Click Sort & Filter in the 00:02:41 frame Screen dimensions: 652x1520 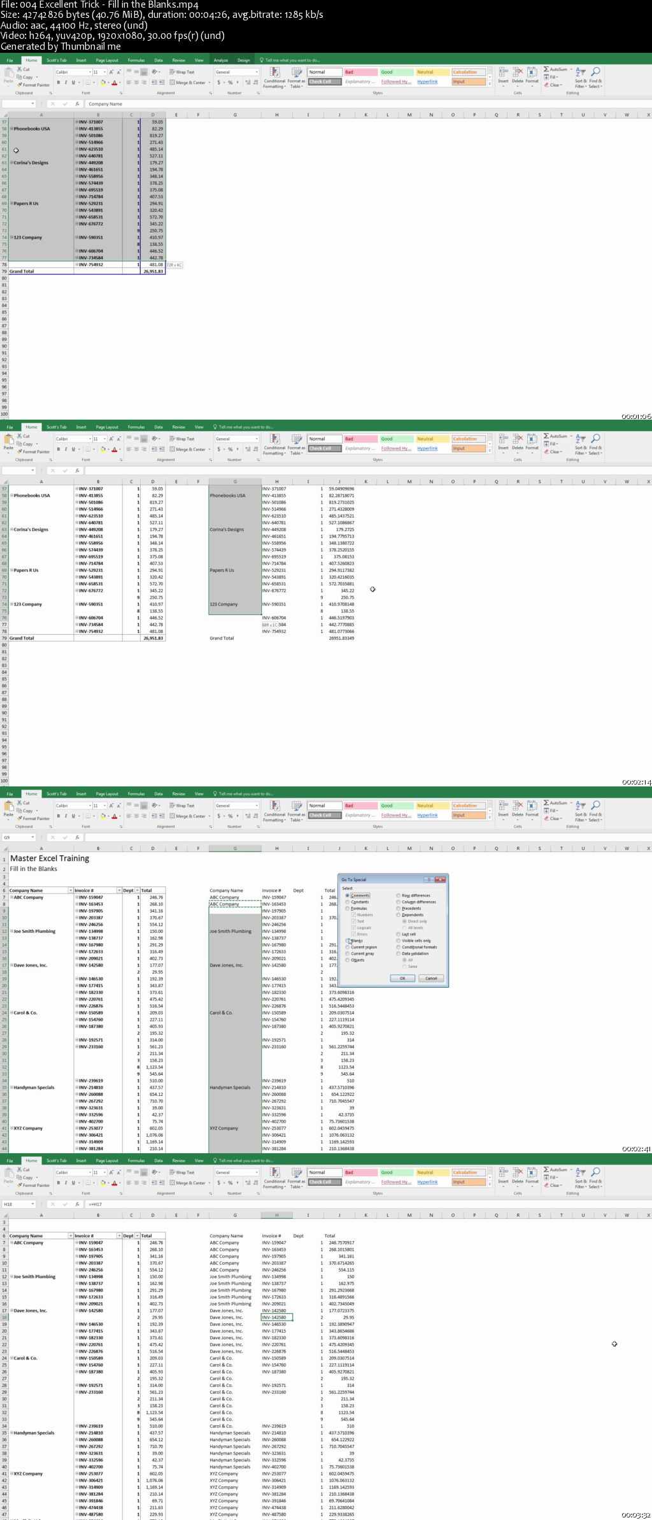click(x=581, y=810)
